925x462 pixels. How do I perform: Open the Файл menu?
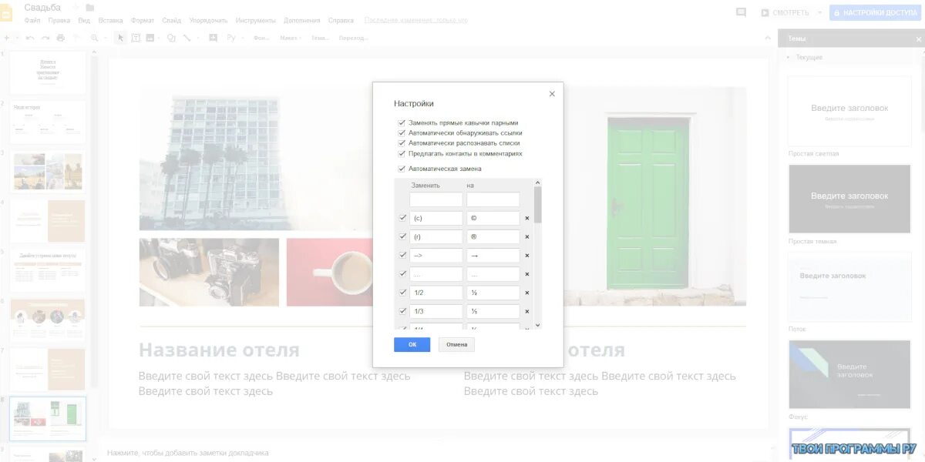32,20
